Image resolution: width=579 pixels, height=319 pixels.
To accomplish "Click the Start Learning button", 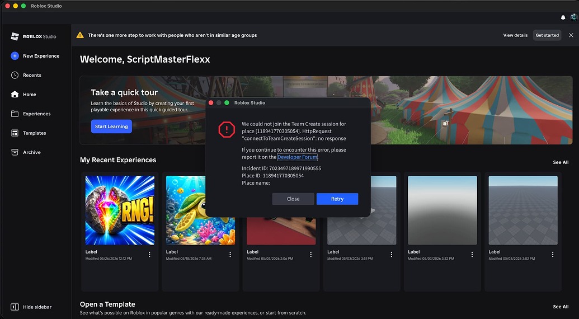I will [111, 126].
